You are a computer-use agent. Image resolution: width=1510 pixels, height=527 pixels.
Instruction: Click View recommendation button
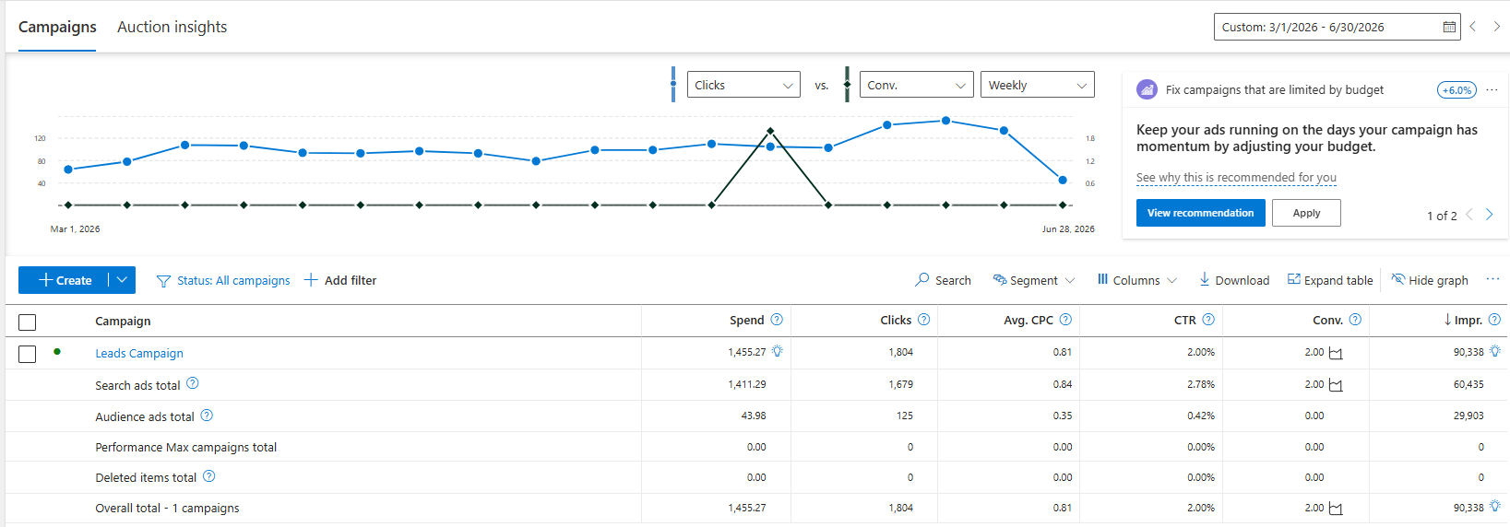click(x=1200, y=213)
